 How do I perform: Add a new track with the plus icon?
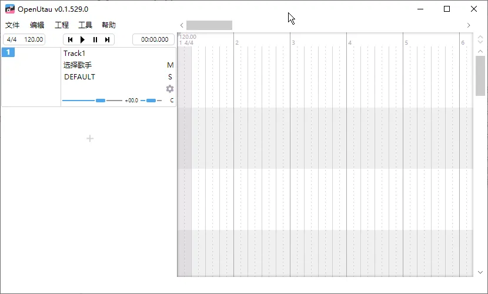click(90, 139)
